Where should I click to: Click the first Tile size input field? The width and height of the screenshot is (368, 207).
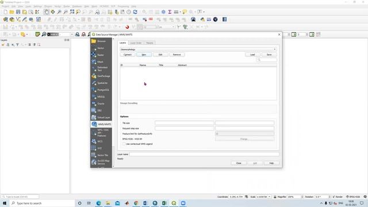point(184,123)
